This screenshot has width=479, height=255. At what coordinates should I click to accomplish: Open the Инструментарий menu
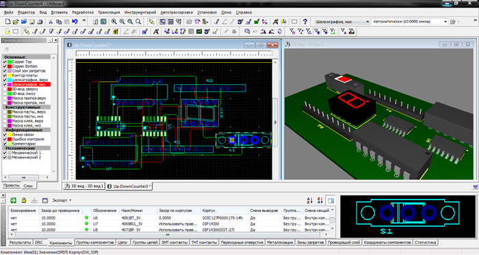pyautogui.click(x=140, y=12)
